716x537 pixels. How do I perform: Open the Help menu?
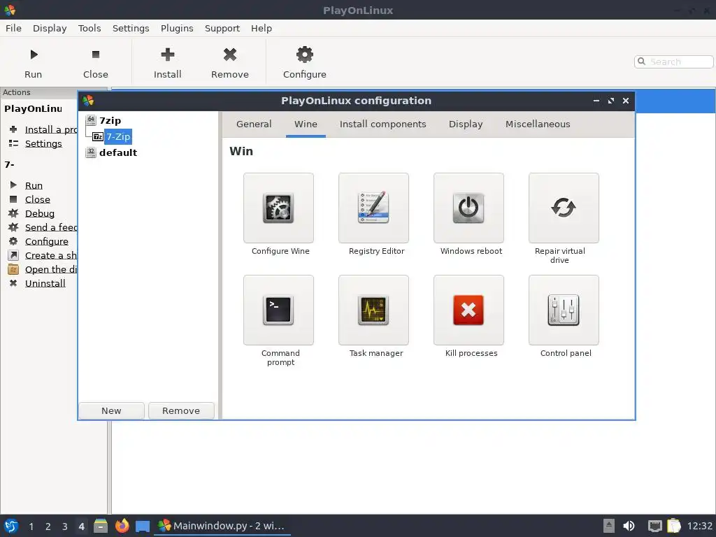(262, 28)
